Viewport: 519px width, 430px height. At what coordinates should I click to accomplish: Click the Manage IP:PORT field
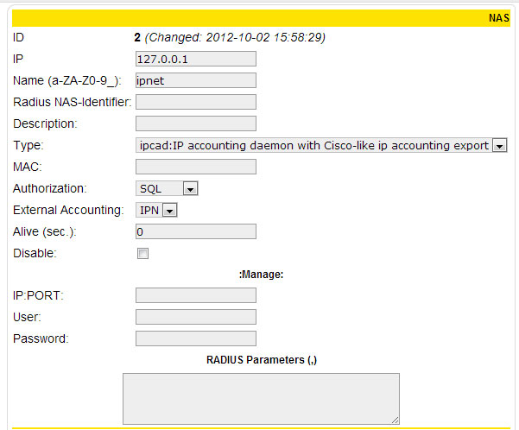coord(196,295)
